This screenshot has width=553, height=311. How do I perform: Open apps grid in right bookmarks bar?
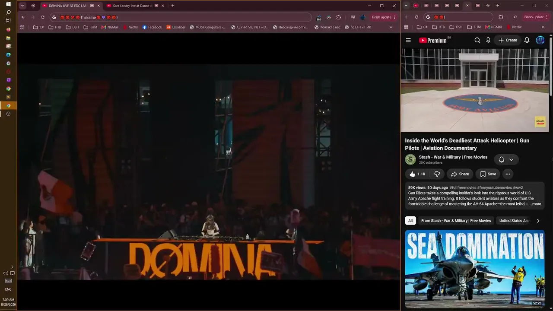(x=406, y=27)
